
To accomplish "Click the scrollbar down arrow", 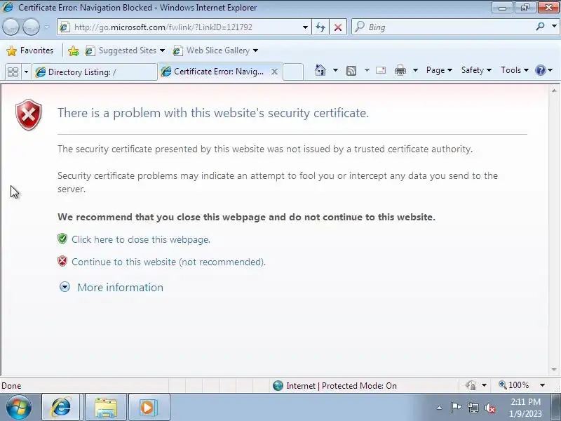I will point(554,369).
